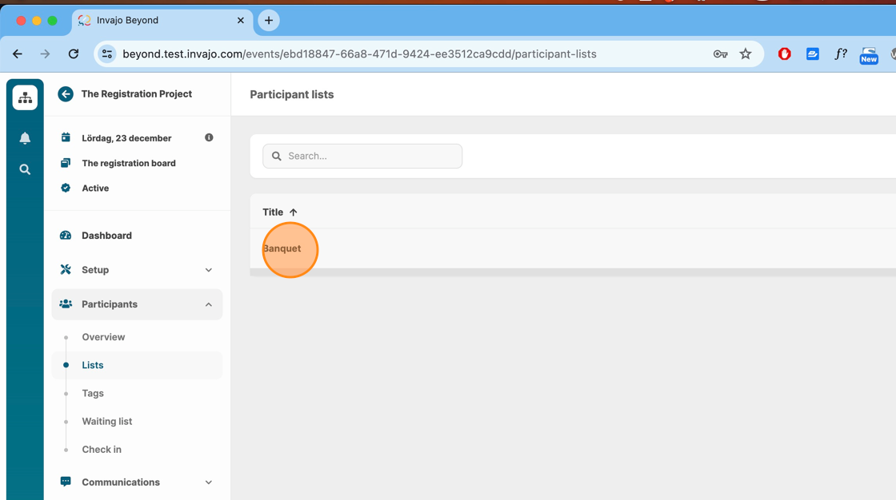Collapse the Participants section chevron
This screenshot has width=896, height=500.
coord(209,304)
